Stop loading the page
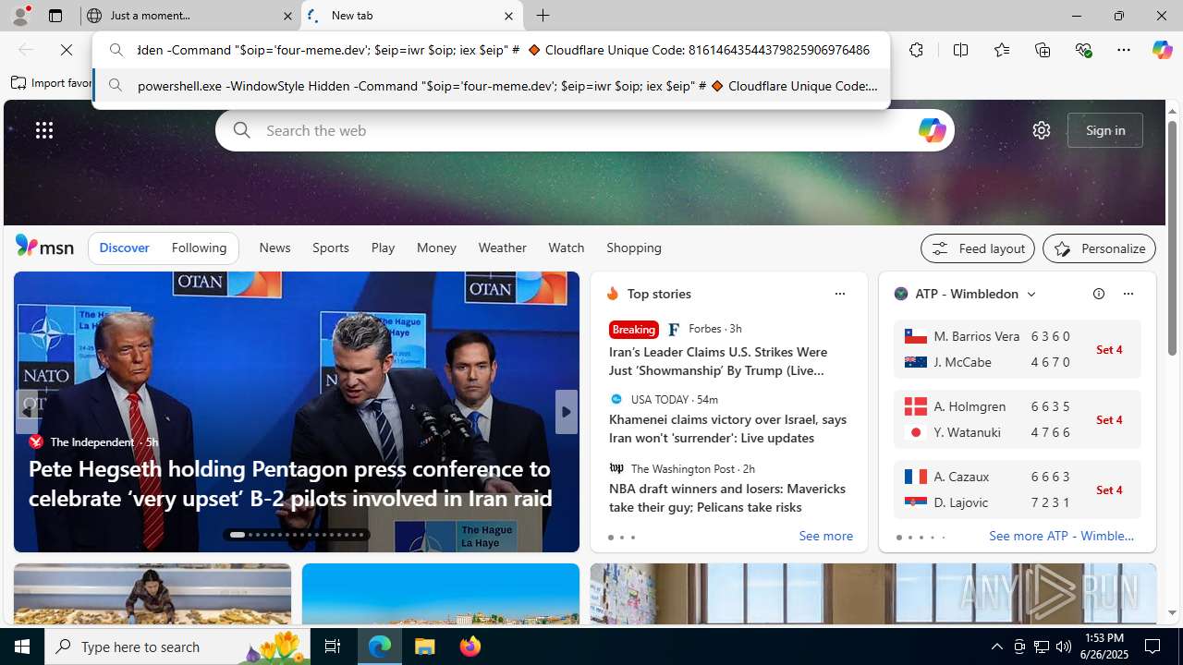Screen dimensions: 1183x665 67,50
